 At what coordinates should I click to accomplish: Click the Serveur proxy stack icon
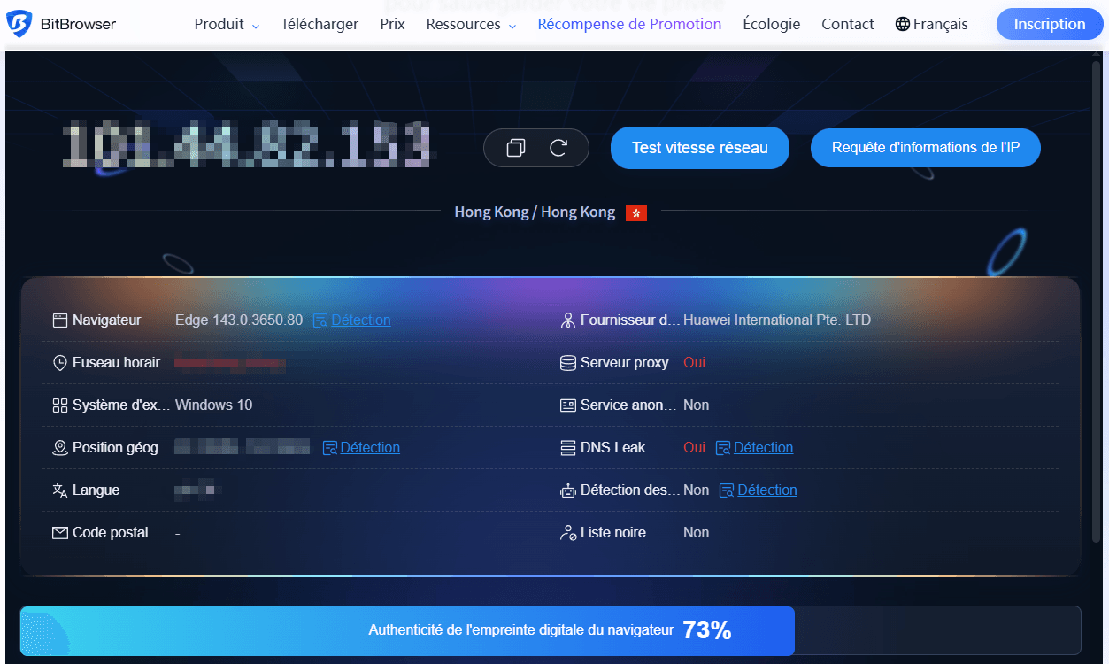[x=568, y=363]
